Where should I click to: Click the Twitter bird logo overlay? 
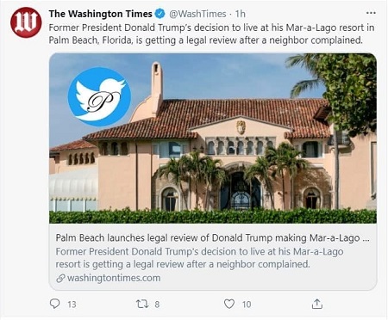pos(99,96)
